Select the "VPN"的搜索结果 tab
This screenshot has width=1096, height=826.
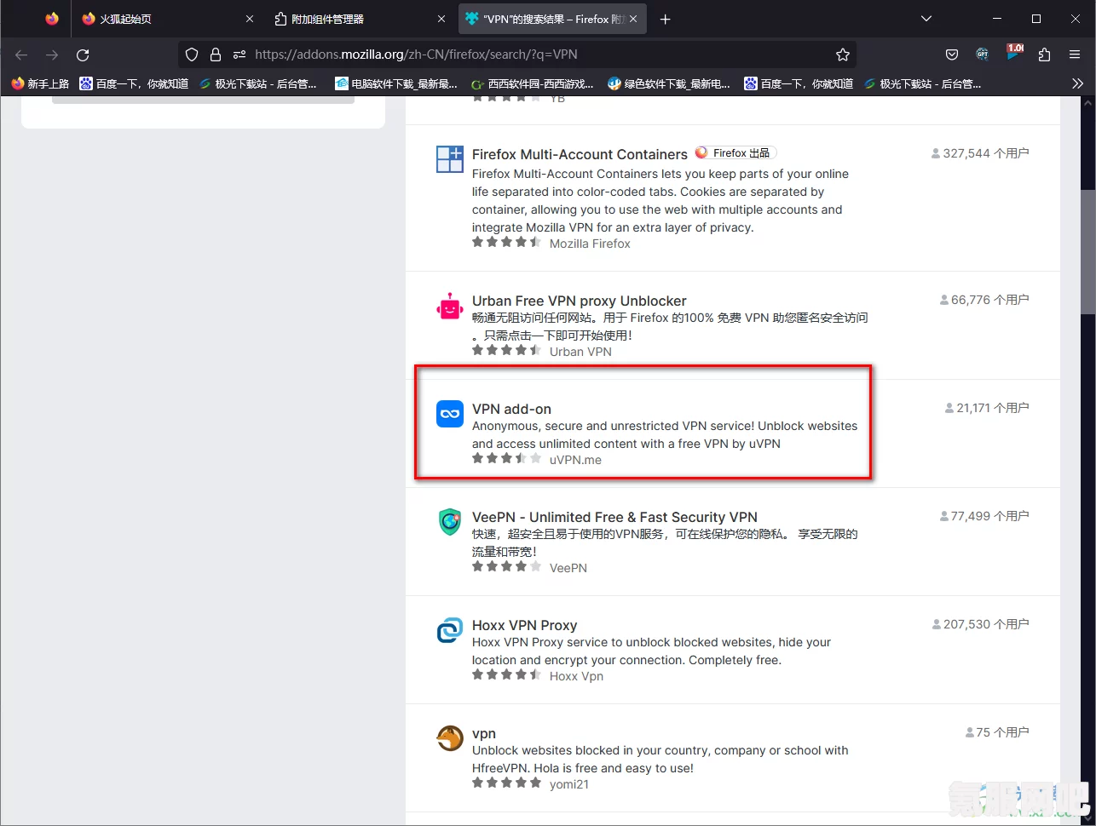pyautogui.click(x=552, y=19)
